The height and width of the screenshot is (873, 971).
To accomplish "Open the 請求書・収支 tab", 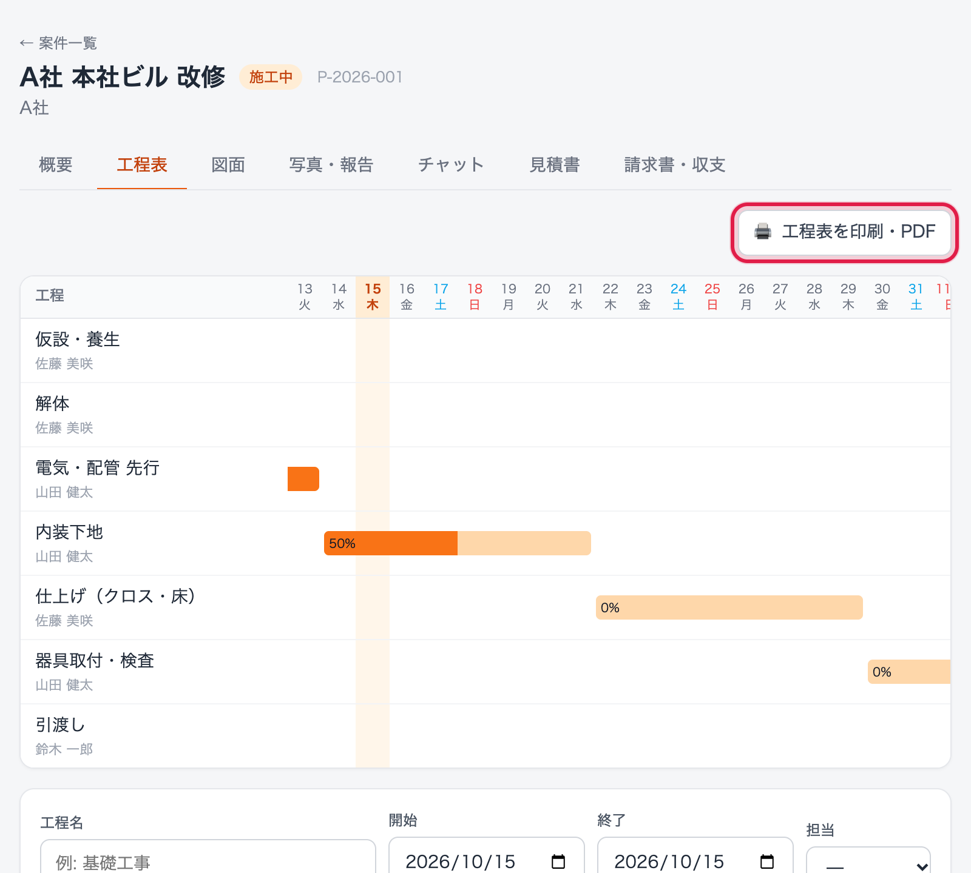I will 675,165.
